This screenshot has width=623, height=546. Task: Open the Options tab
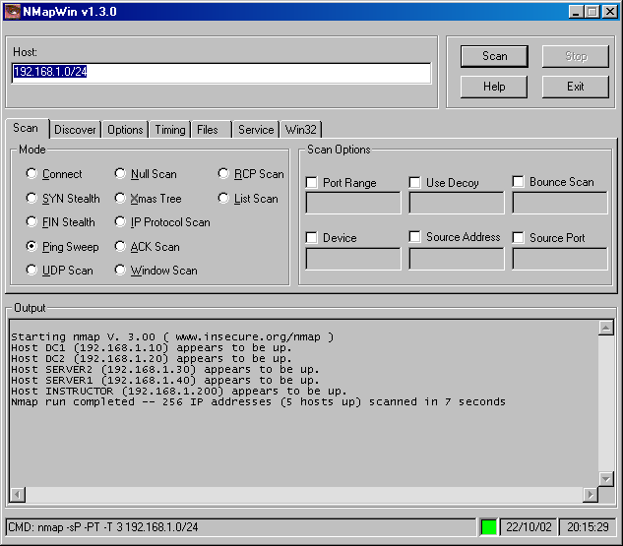tap(125, 130)
